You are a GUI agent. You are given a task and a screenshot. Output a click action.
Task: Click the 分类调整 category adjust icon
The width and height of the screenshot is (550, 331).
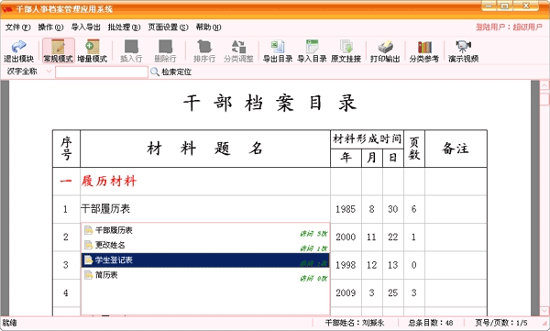pos(238,51)
